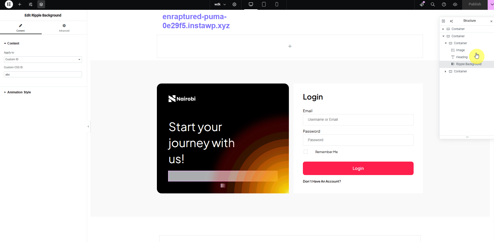Click the Elementor logo menu icon
The image size is (494, 242).
pyautogui.click(x=9, y=4)
